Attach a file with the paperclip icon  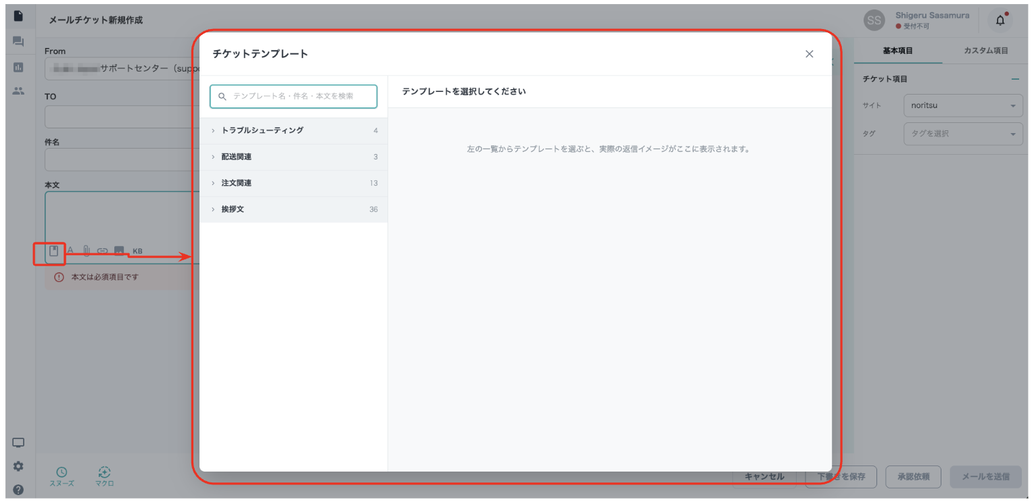click(x=87, y=251)
